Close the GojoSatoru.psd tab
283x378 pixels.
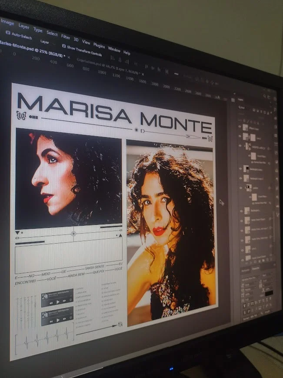coord(143,74)
